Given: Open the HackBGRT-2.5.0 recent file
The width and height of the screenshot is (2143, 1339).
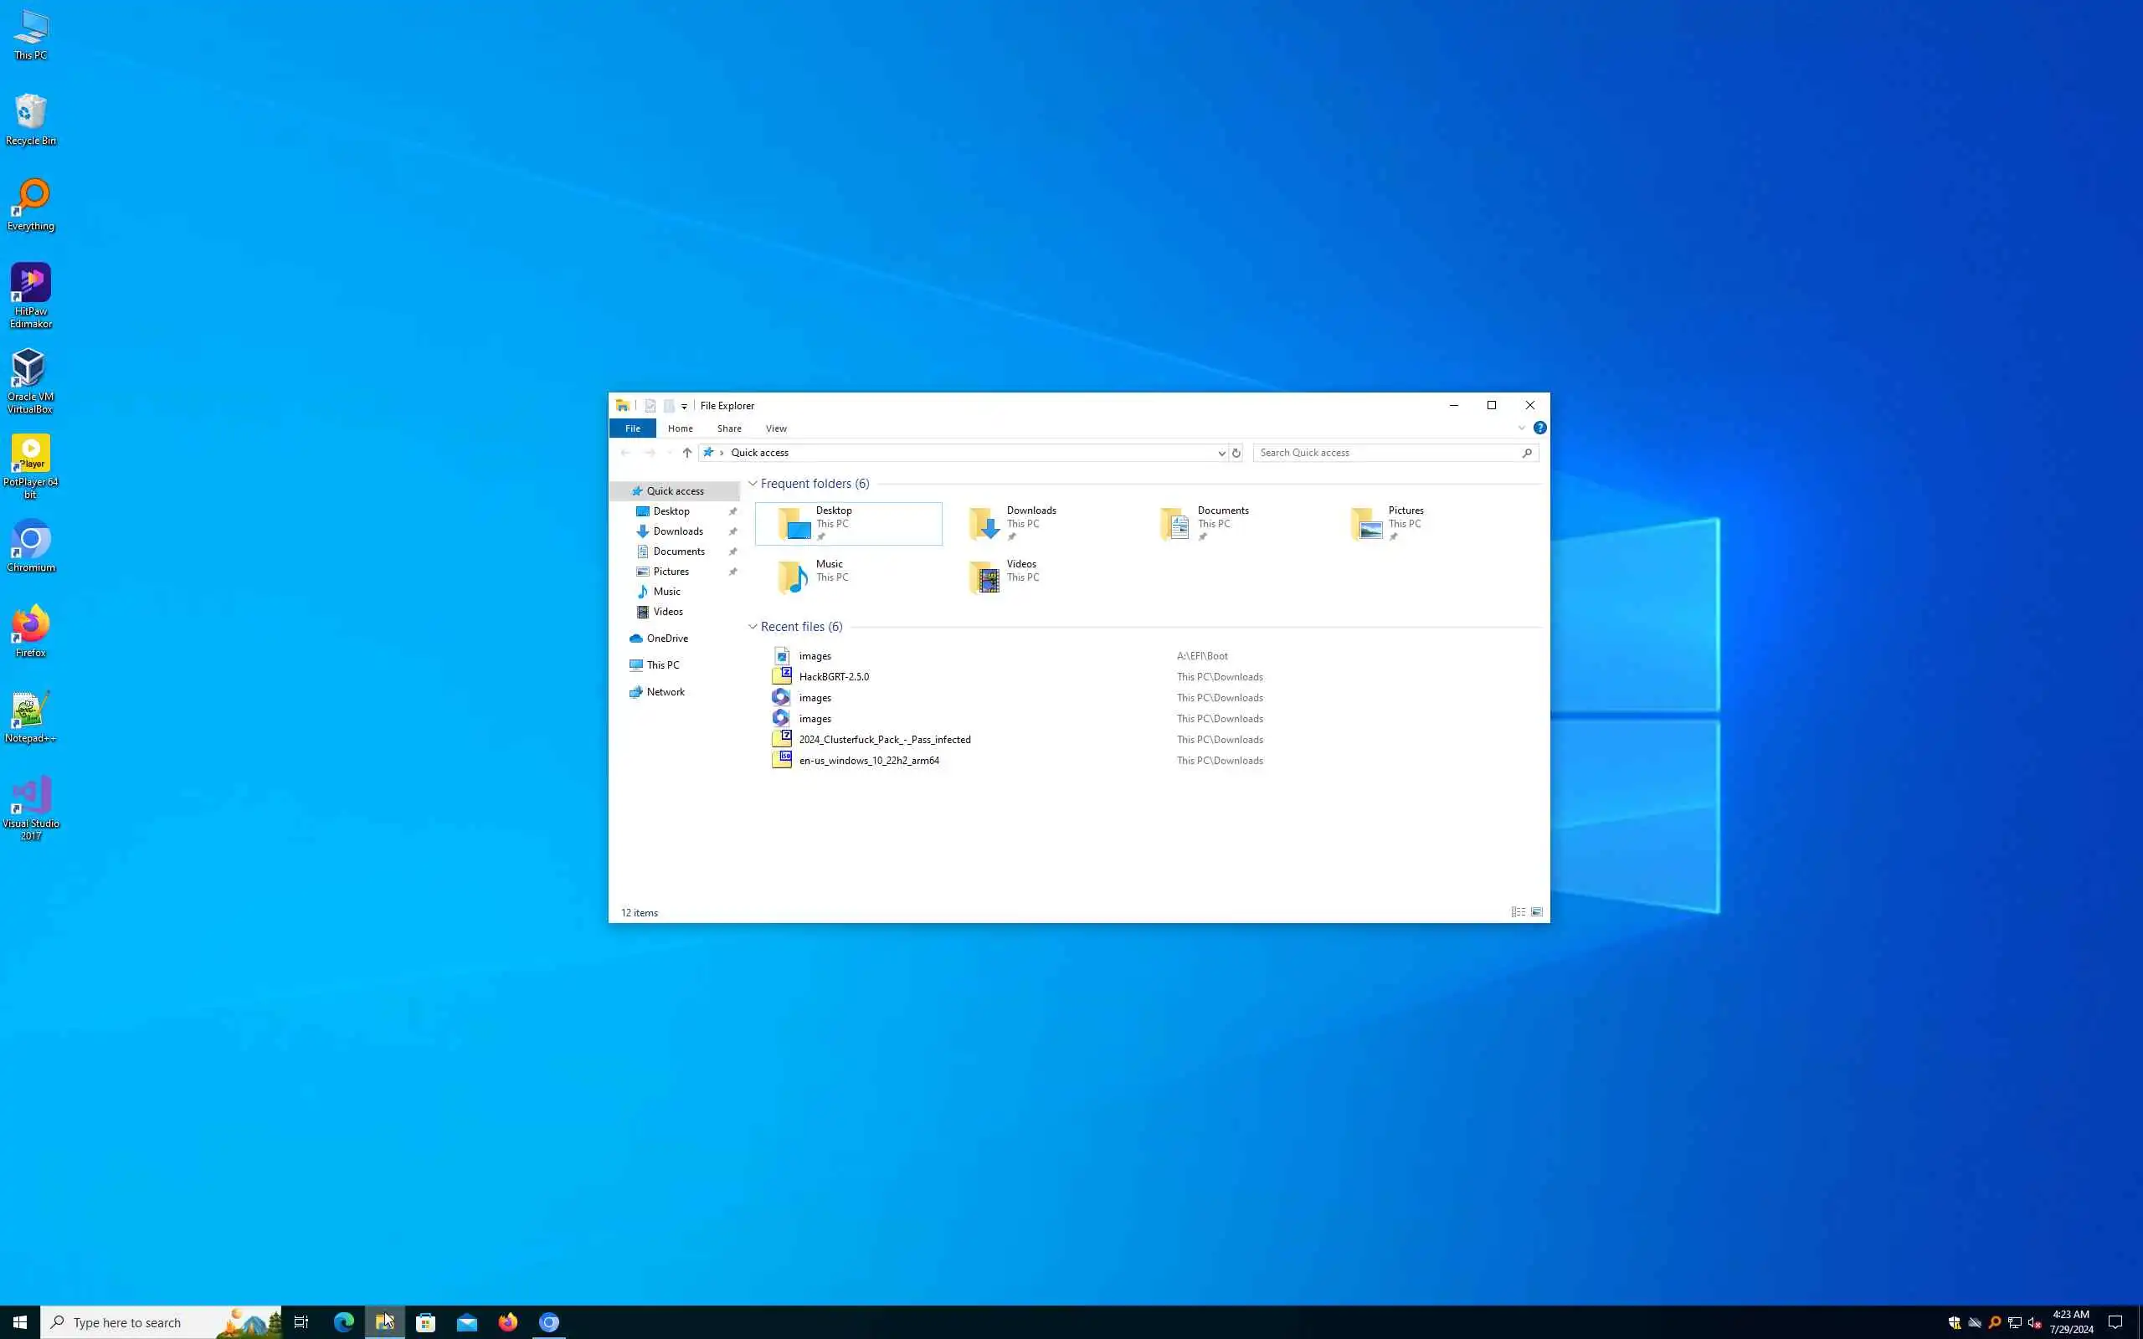Looking at the screenshot, I should point(833,676).
